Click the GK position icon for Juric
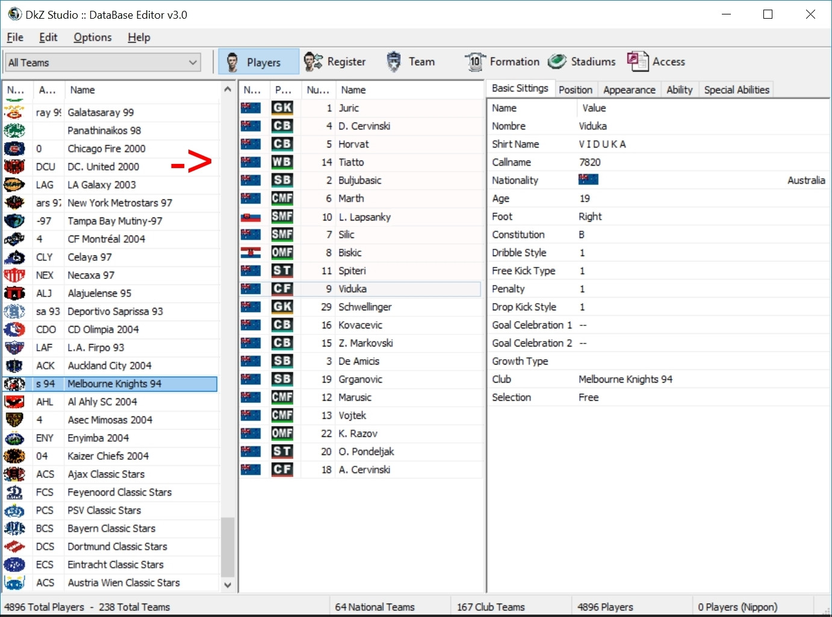 [282, 108]
